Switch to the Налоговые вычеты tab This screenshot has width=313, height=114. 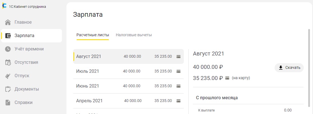134,35
